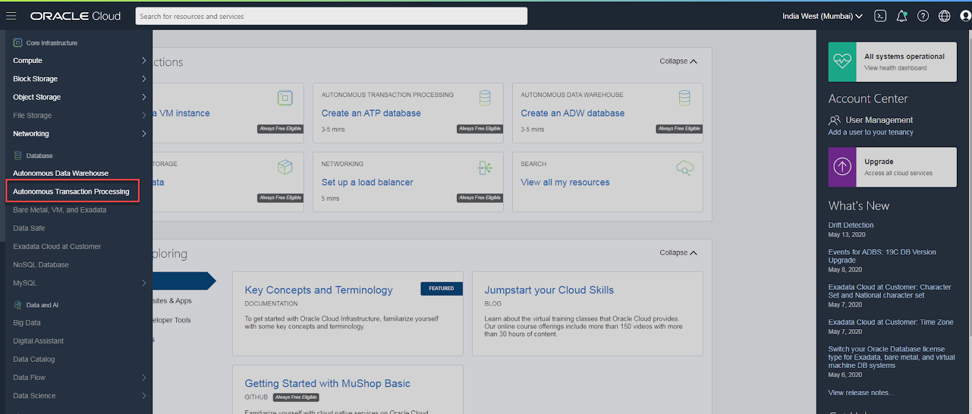Click View release notes link
Image resolution: width=972 pixels, height=414 pixels.
pyautogui.click(x=861, y=393)
